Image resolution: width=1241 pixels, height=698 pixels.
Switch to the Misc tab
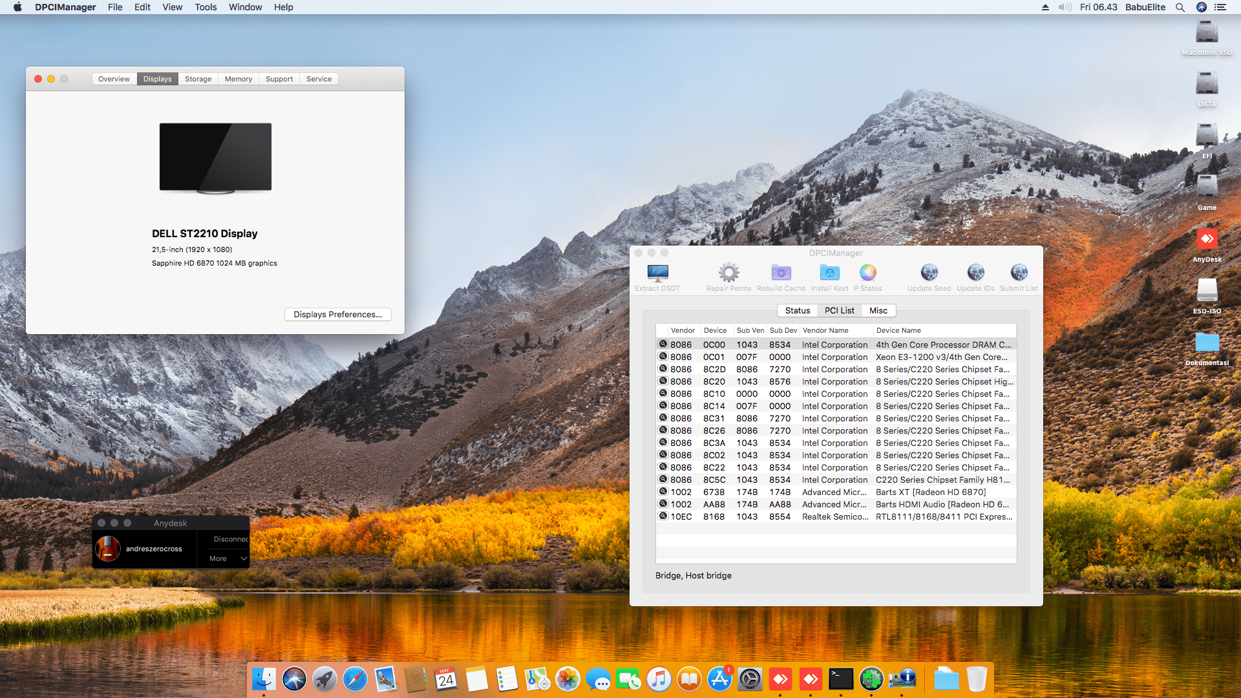tap(878, 311)
